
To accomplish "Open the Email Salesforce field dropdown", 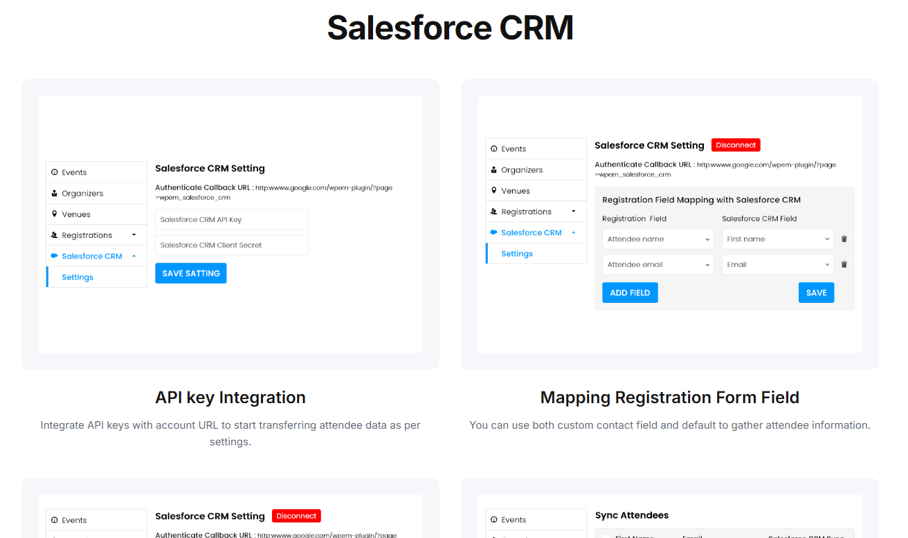I will click(778, 264).
